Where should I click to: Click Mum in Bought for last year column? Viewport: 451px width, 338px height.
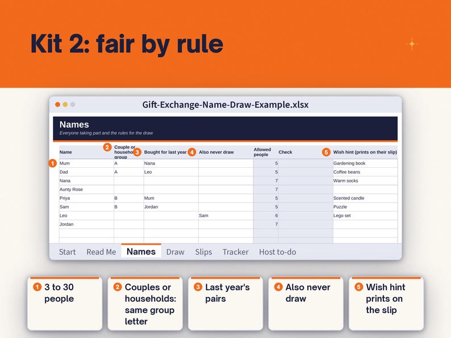171,198
